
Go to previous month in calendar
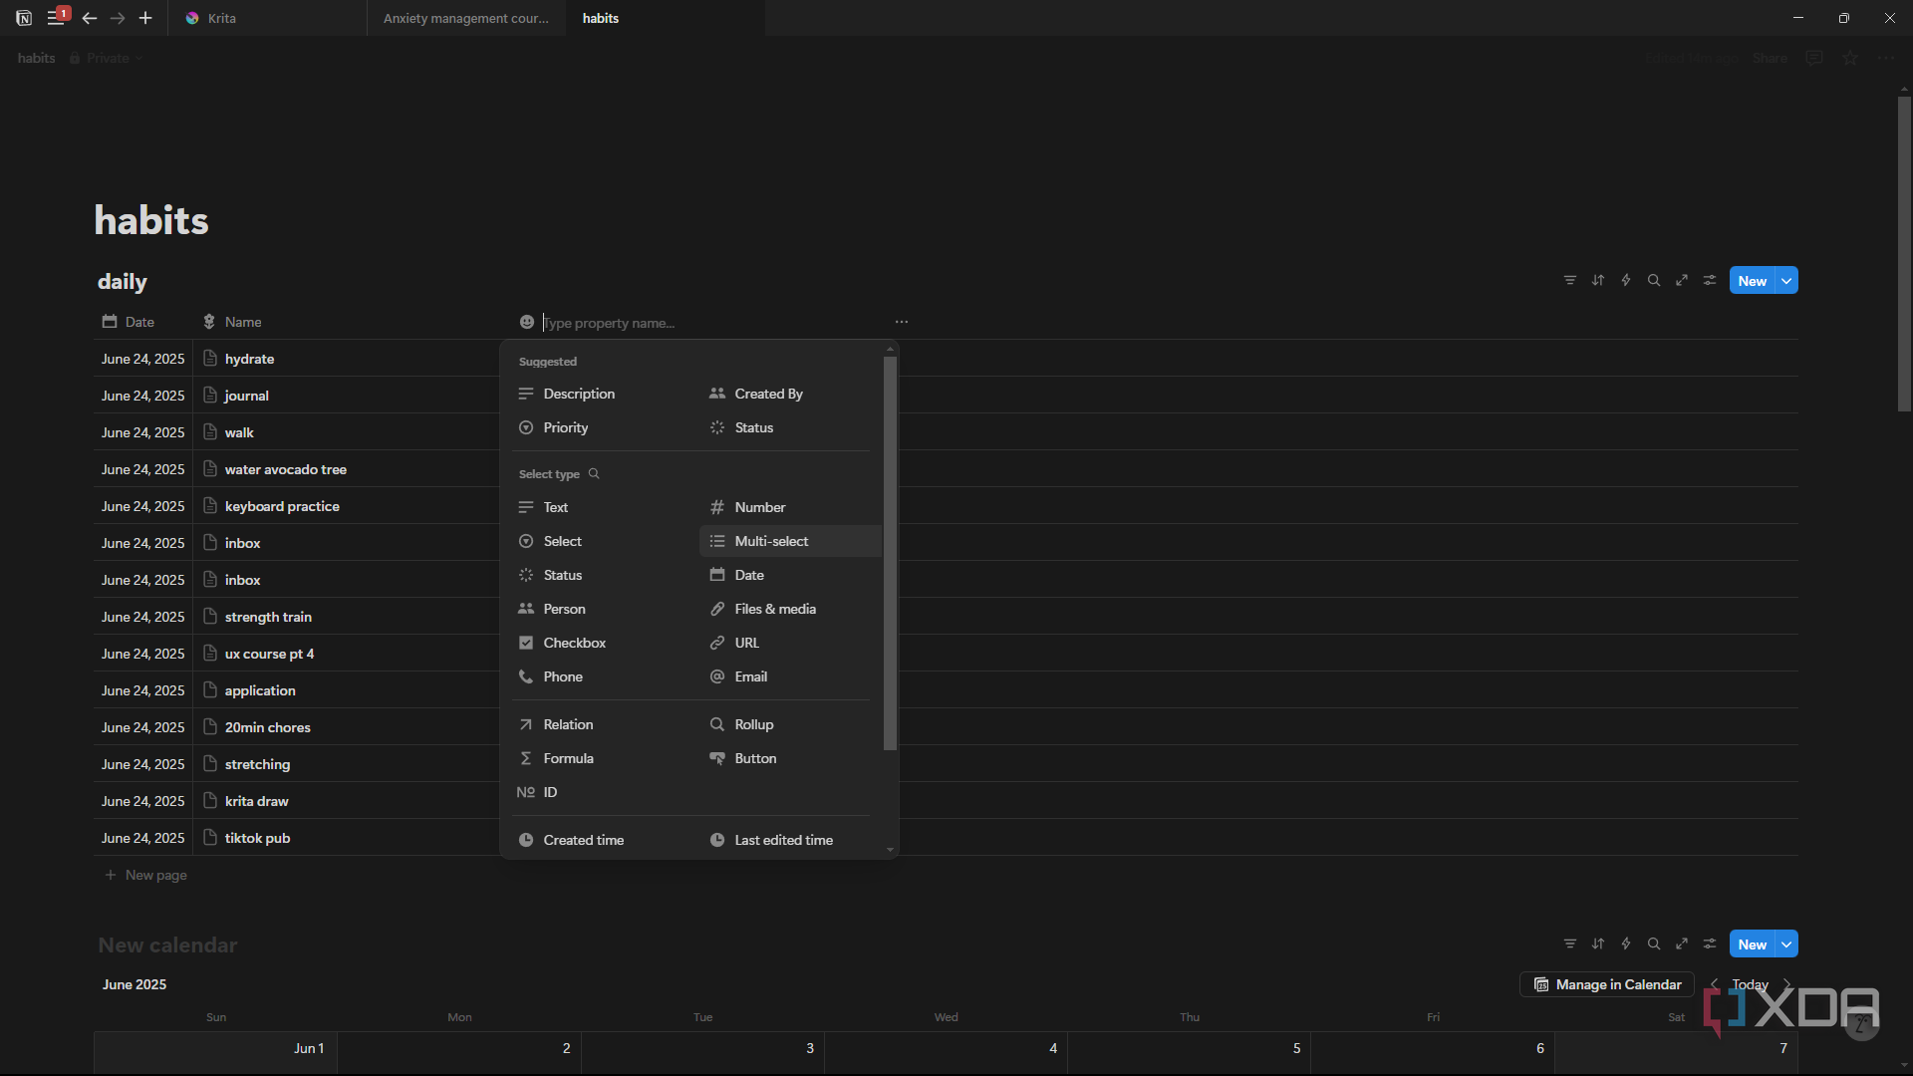(1714, 984)
